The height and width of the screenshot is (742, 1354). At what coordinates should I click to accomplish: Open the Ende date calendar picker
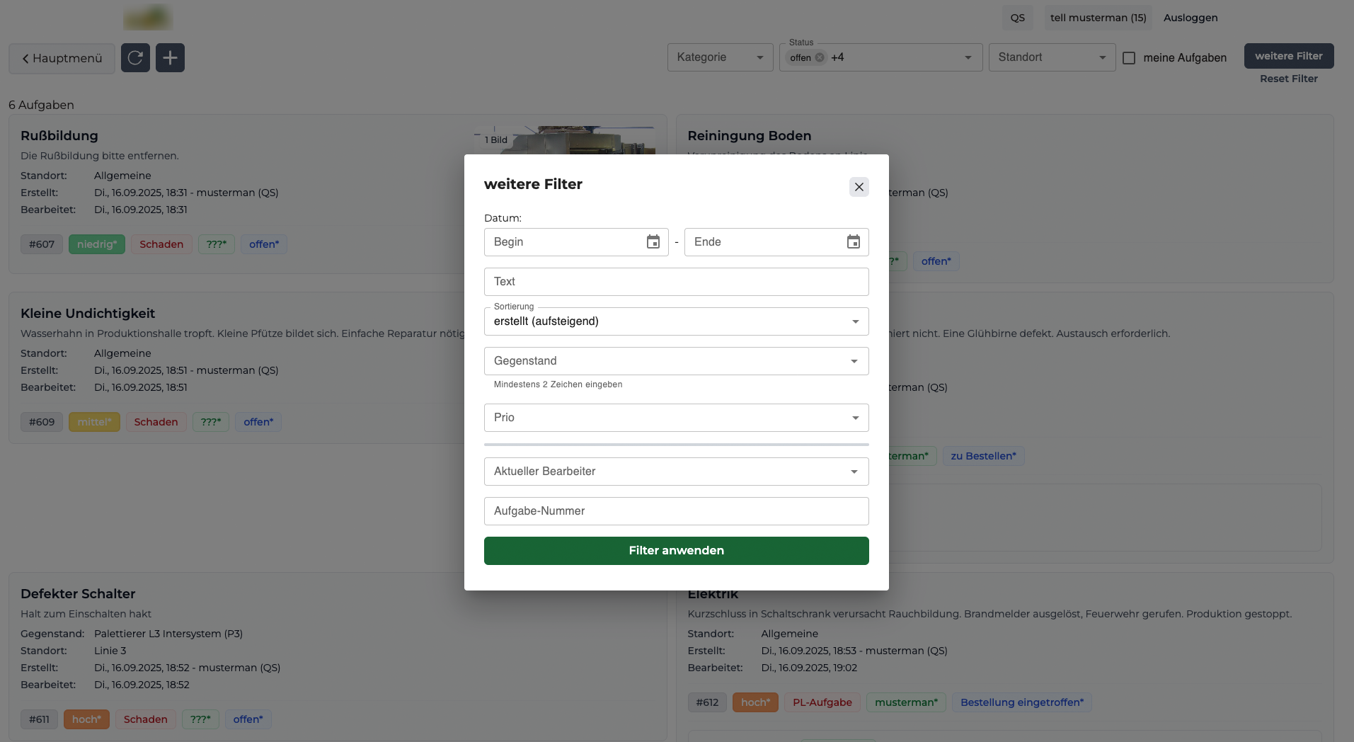[853, 242]
